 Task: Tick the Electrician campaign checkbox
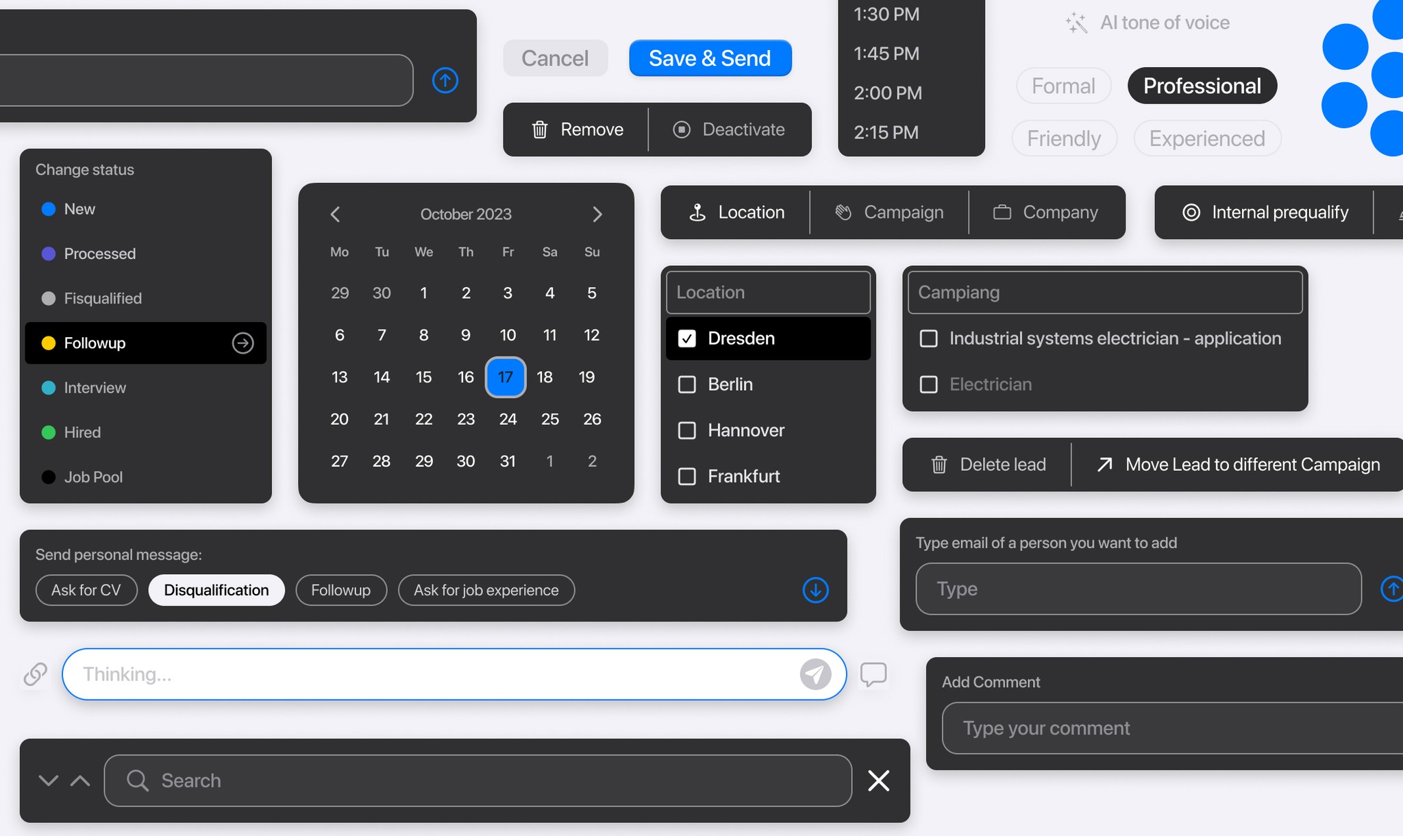coord(928,384)
